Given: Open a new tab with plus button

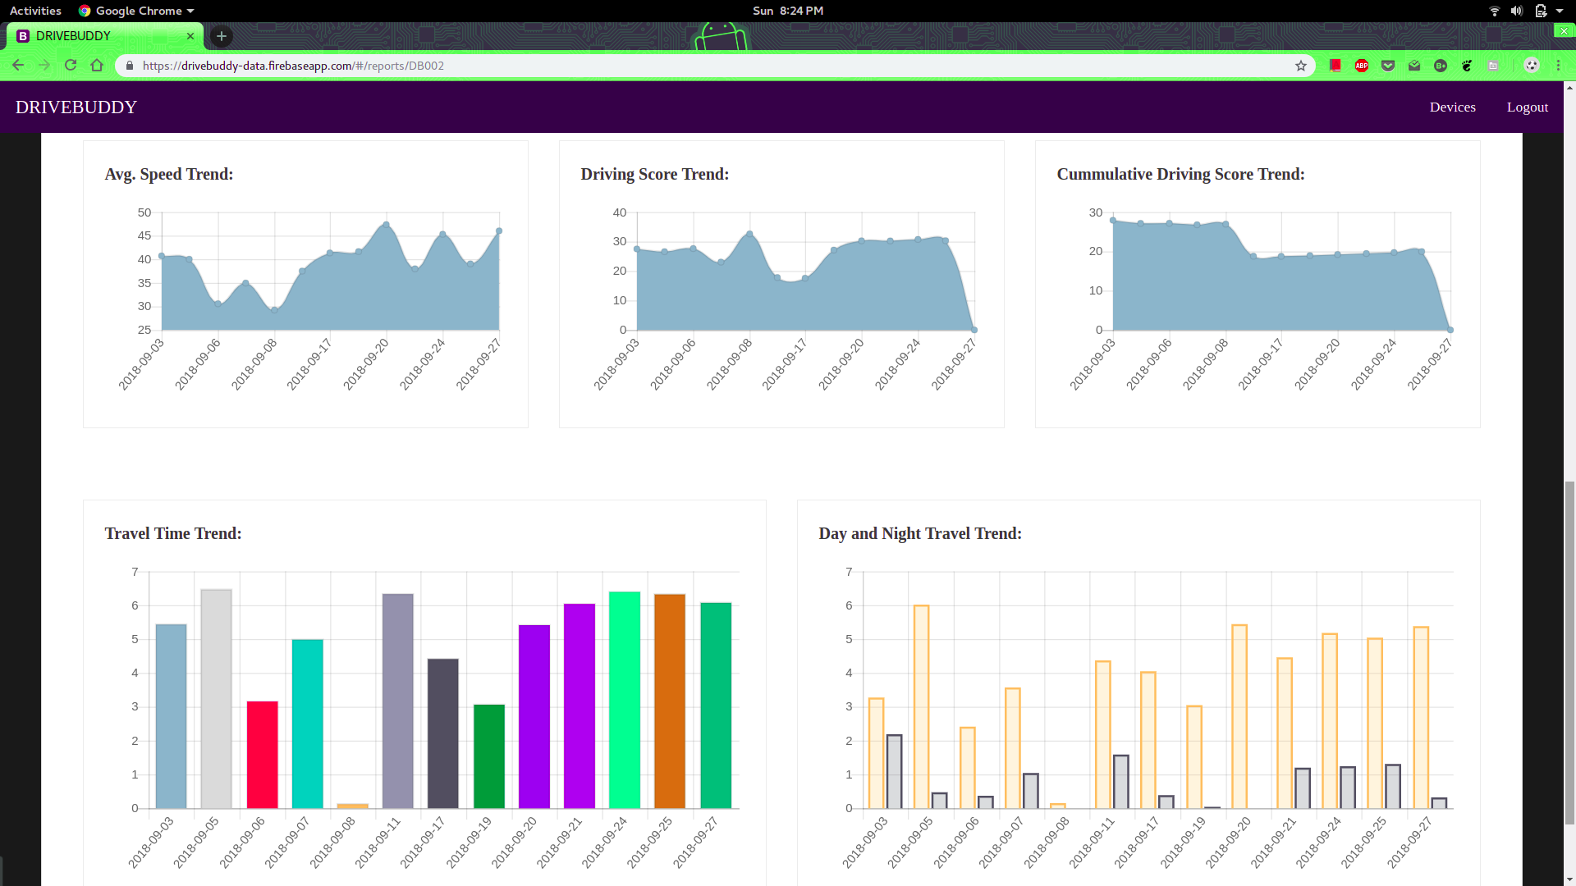Looking at the screenshot, I should point(222,36).
